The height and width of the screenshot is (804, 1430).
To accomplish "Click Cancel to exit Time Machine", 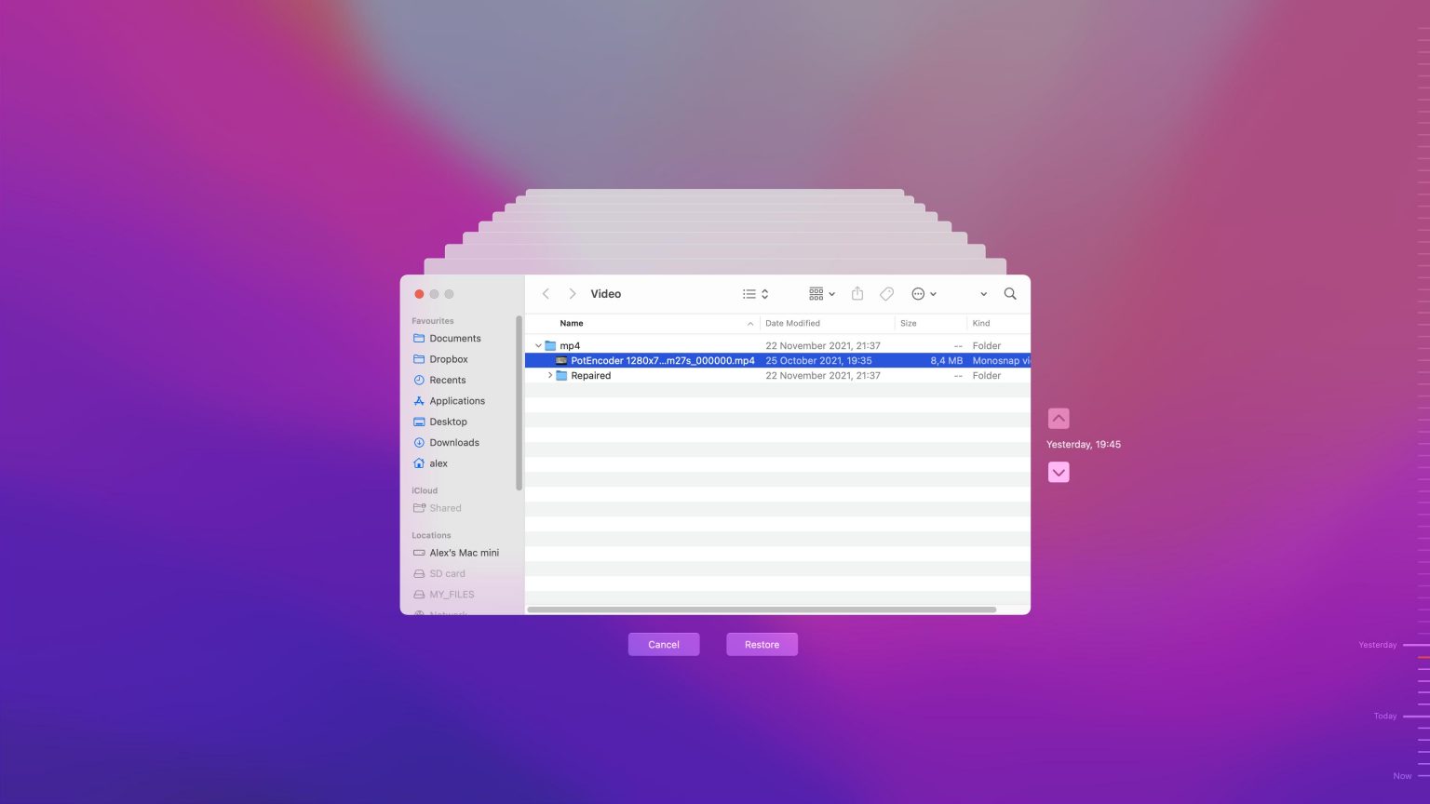I will (x=663, y=644).
